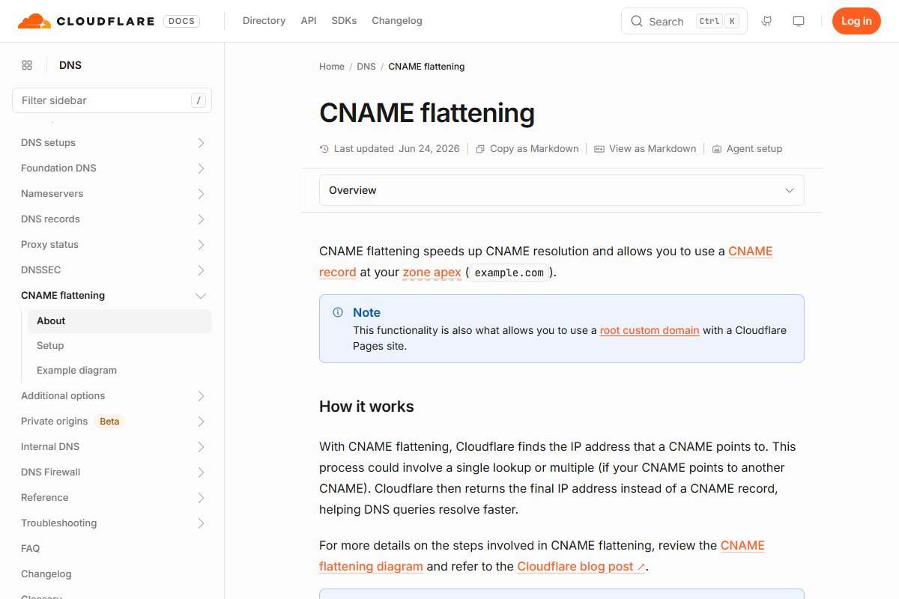
Task: Click the Log in button
Action: [856, 21]
